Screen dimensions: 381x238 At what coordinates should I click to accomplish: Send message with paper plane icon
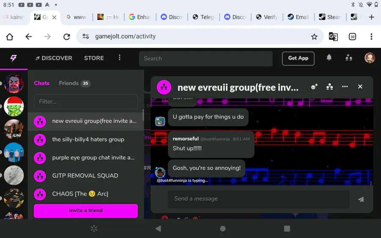361,200
